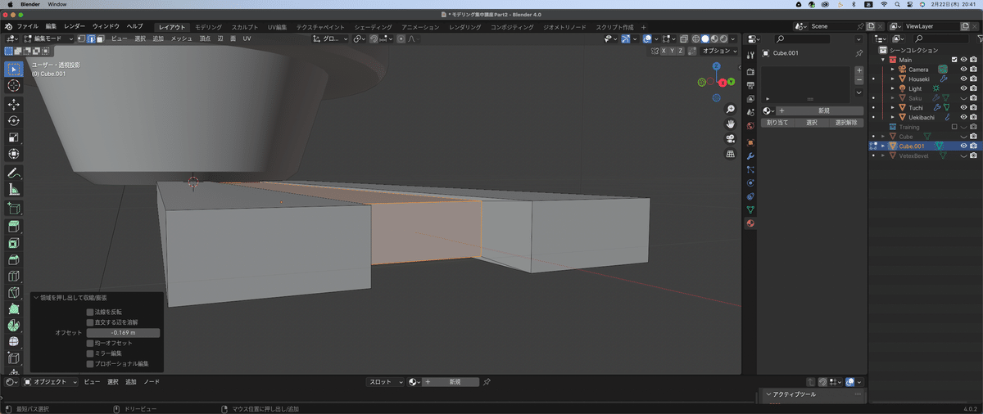Pin the Cube.001 properties panel
This screenshot has height=414, width=983.
[858, 53]
